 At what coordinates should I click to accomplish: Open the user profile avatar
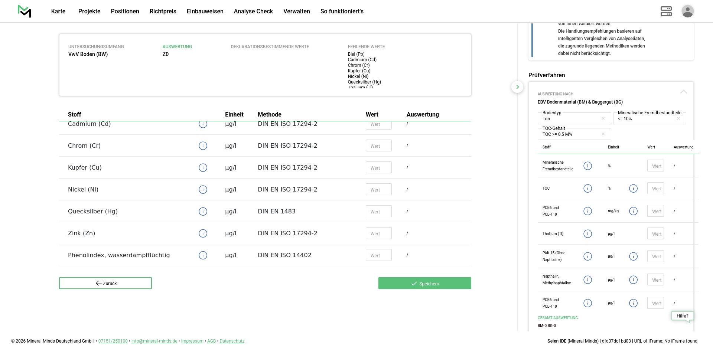click(687, 11)
